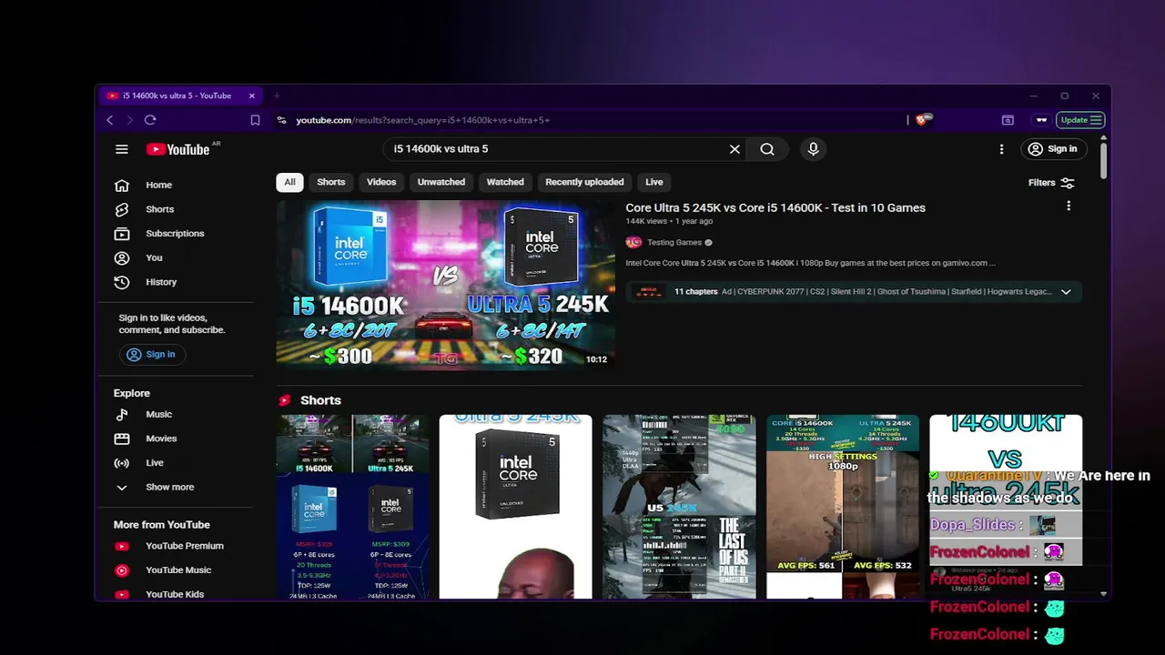Viewport: 1165px width, 655px height.
Task: Click the browser Update button
Action: [x=1081, y=120]
